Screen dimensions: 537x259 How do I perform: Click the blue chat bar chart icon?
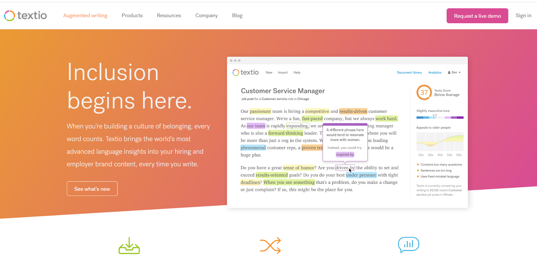point(408,245)
